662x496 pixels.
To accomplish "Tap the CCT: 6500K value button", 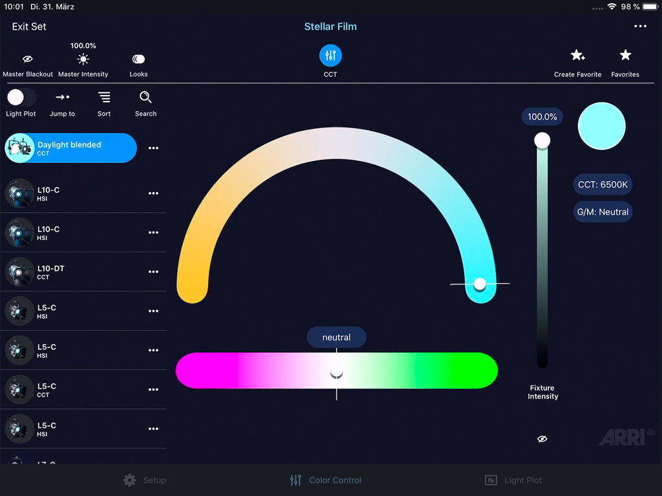I will pyautogui.click(x=603, y=184).
